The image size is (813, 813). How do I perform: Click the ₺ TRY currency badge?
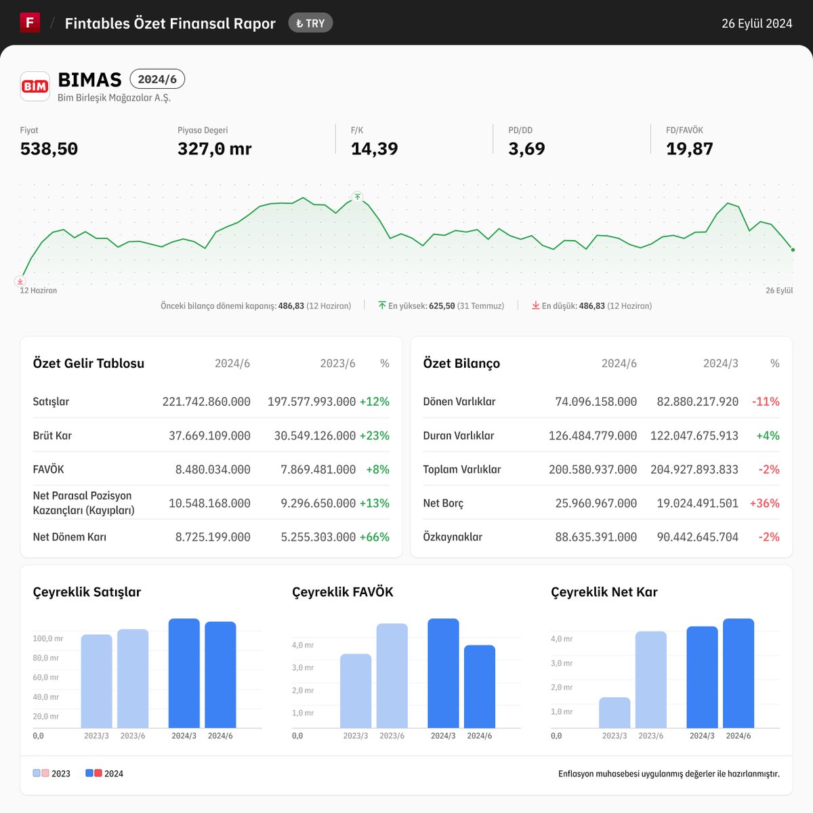click(x=310, y=23)
